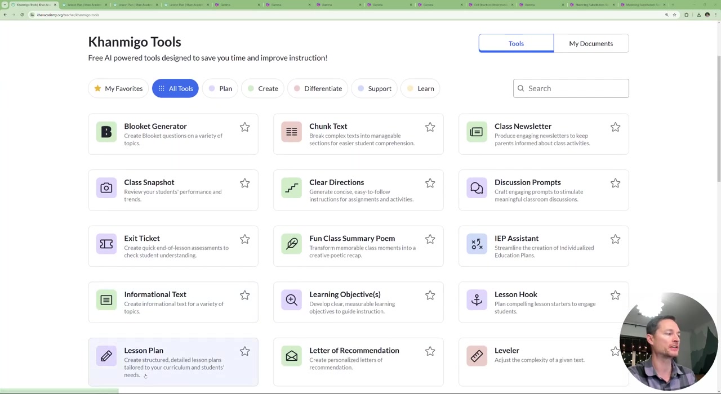The height and width of the screenshot is (394, 721).
Task: Open the browser profile avatar
Action: pos(707,15)
